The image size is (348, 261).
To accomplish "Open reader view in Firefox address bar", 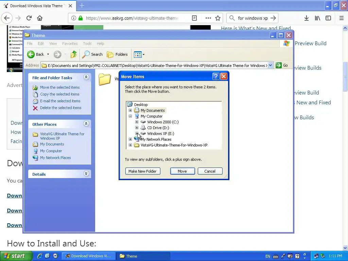I will pos(194,18).
